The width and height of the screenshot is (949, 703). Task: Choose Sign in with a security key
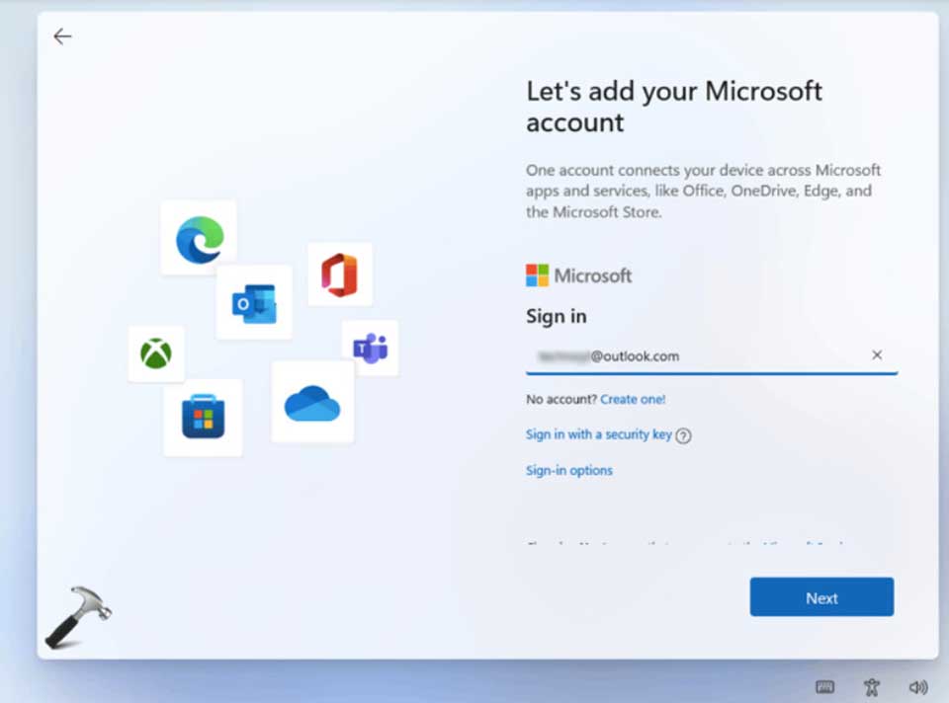pyautogui.click(x=598, y=434)
